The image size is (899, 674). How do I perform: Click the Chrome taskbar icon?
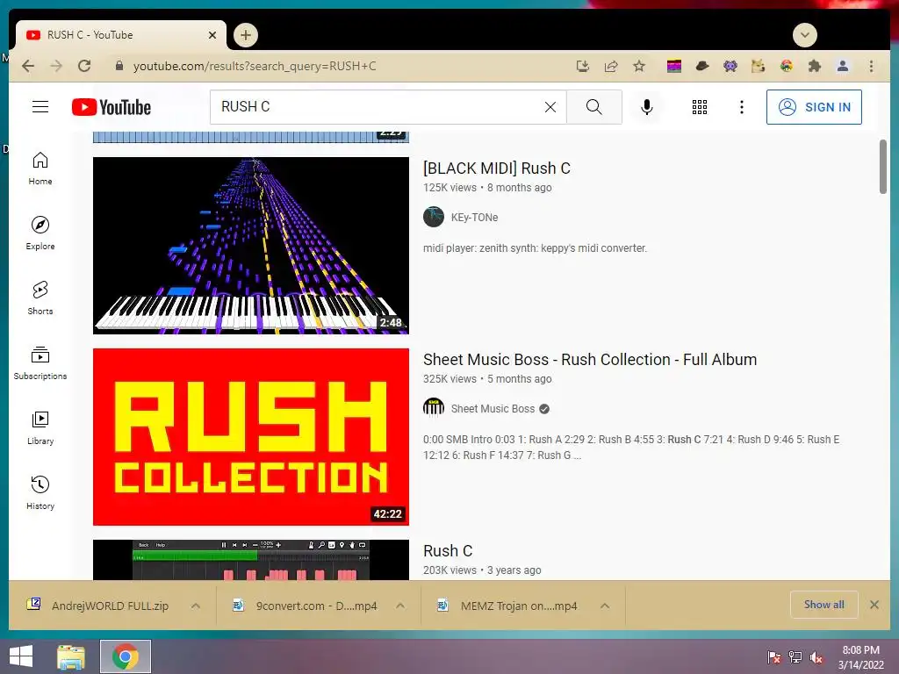pos(126,656)
